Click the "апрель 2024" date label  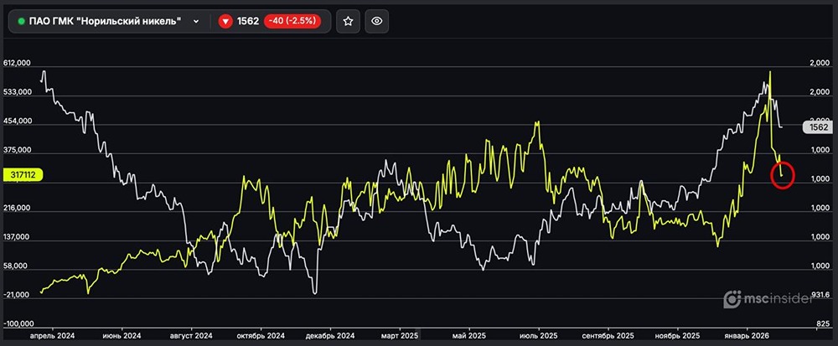click(x=52, y=335)
